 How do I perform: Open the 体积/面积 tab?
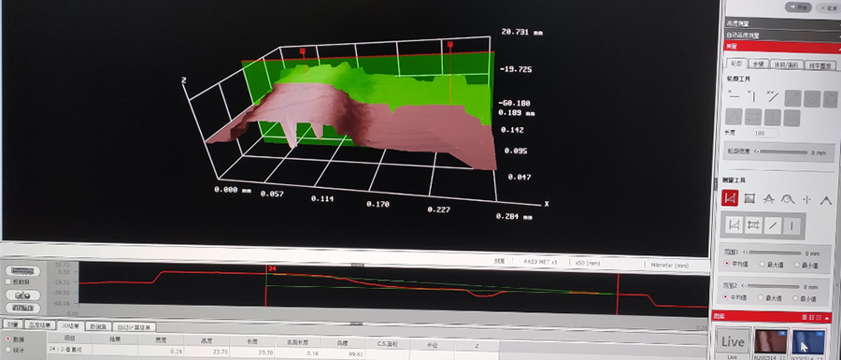point(786,65)
